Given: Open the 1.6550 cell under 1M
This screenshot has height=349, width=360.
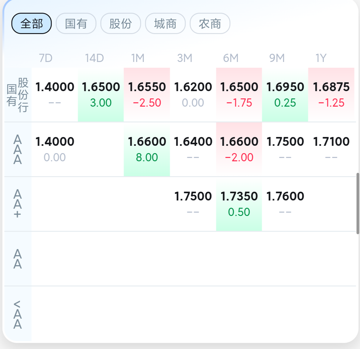Looking at the screenshot, I should pyautogui.click(x=147, y=94).
